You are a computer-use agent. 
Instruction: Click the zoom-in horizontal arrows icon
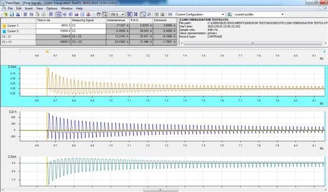click(129, 14)
